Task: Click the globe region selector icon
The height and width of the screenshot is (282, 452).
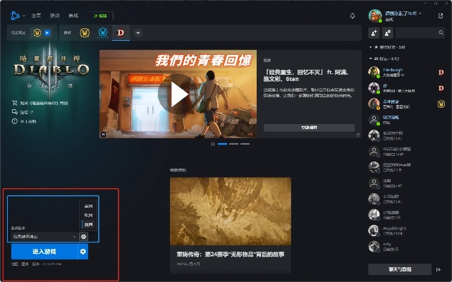Action: pyautogui.click(x=84, y=237)
